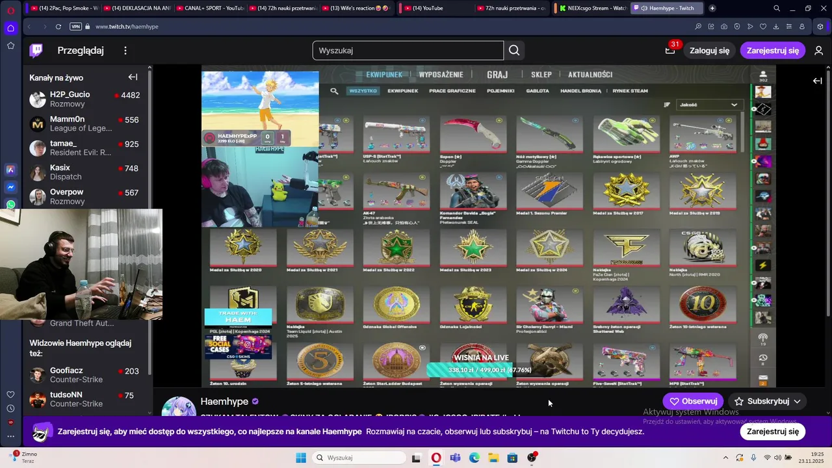Open Opera easy setup sliders icon
Viewport: 832px width, 468px height.
789,27
